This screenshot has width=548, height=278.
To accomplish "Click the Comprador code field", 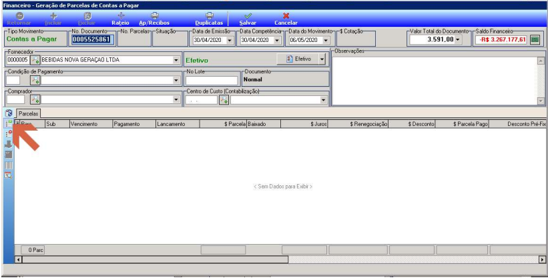I will coord(15,100).
